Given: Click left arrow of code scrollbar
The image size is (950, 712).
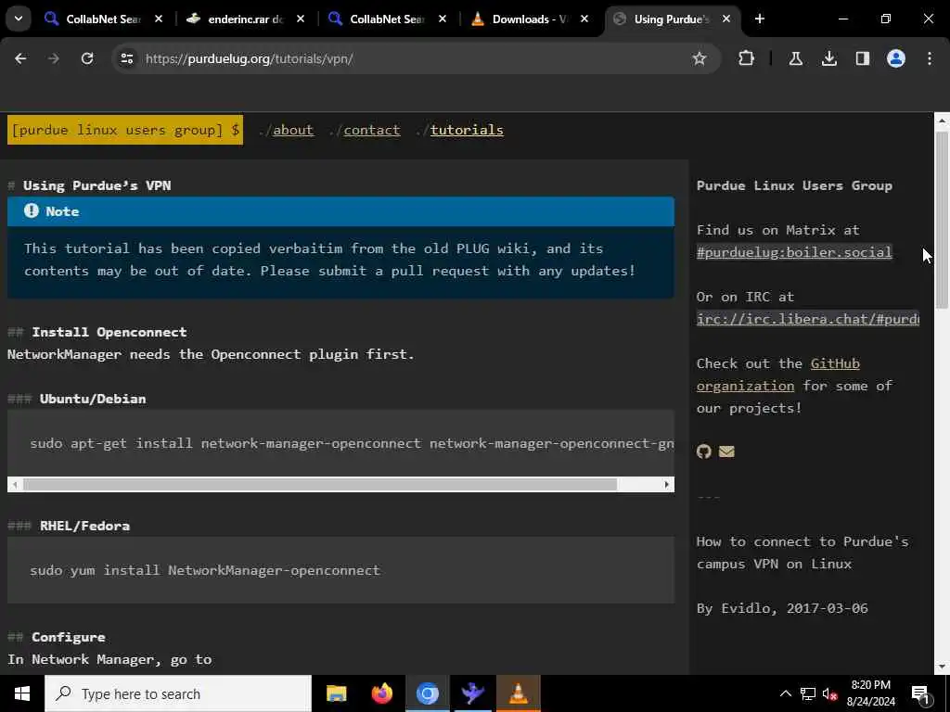Looking at the screenshot, I should click(x=15, y=484).
